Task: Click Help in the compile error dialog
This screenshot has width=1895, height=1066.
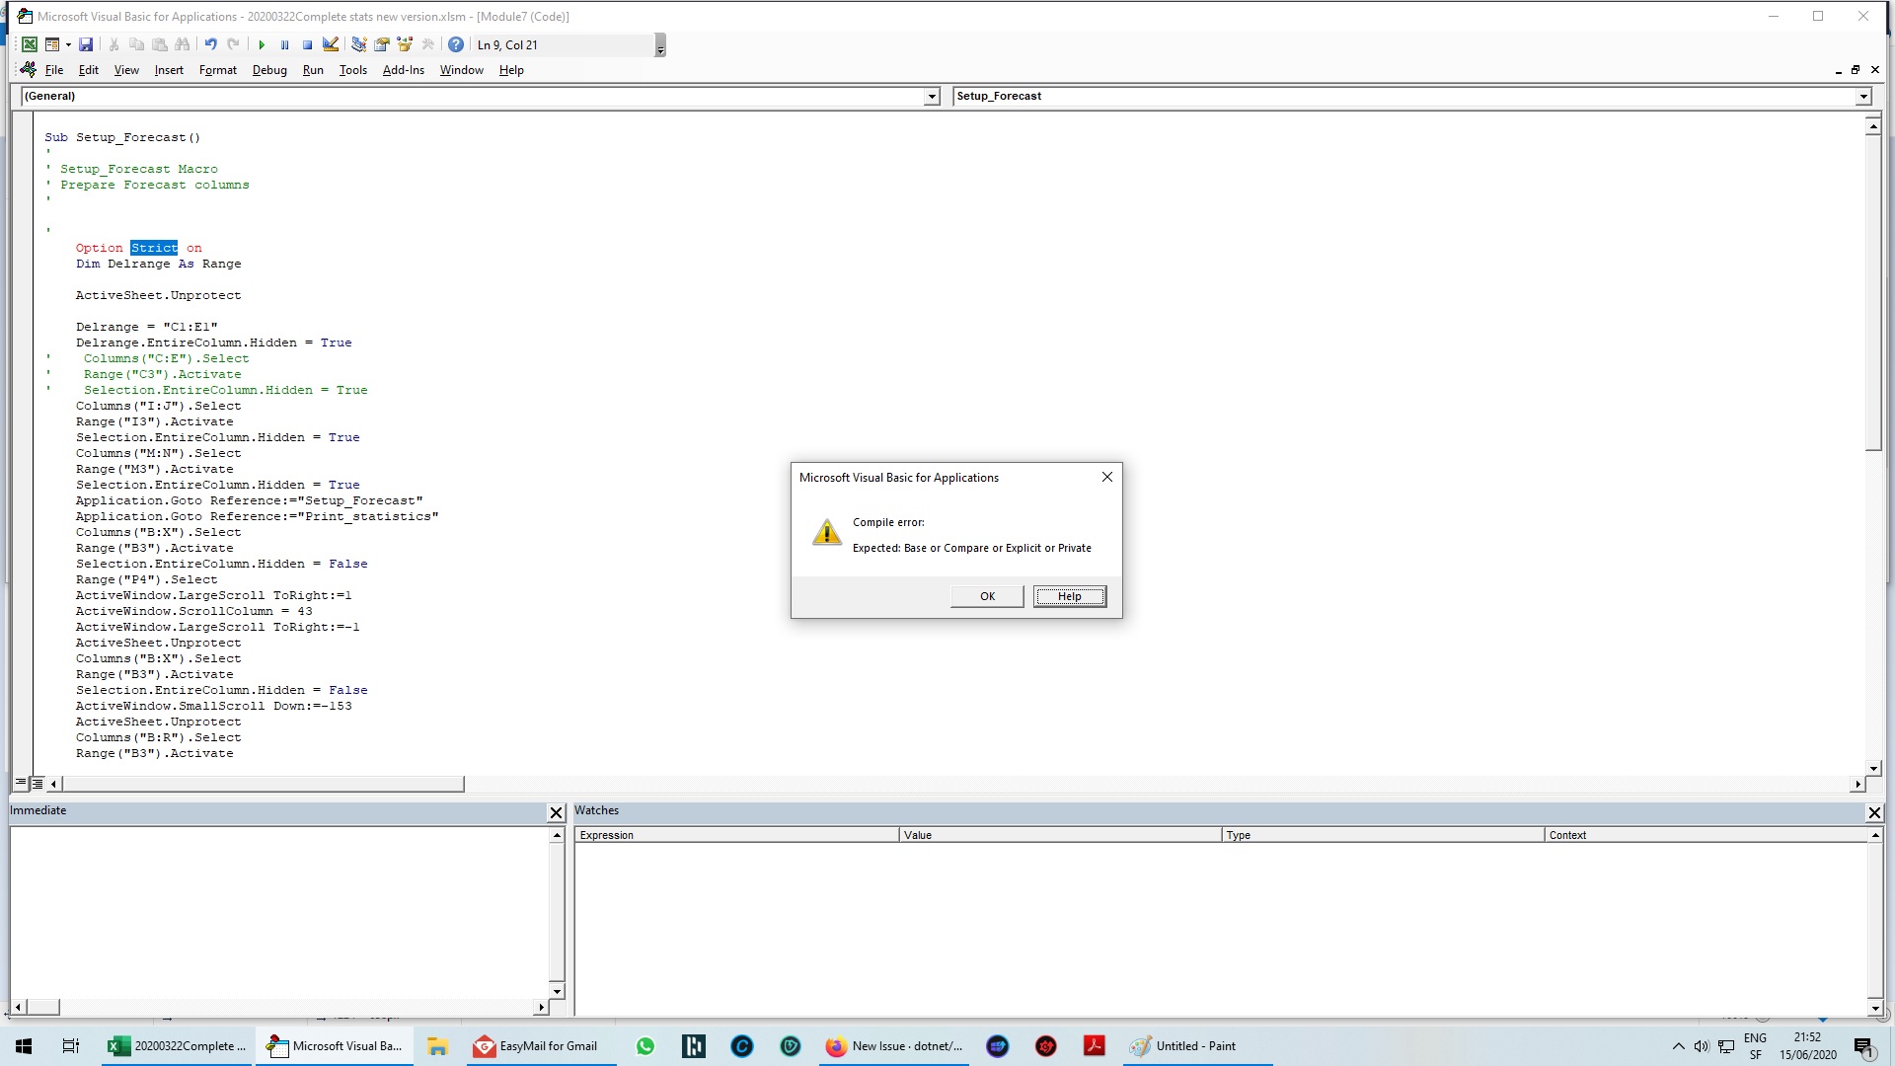Action: 1069,595
